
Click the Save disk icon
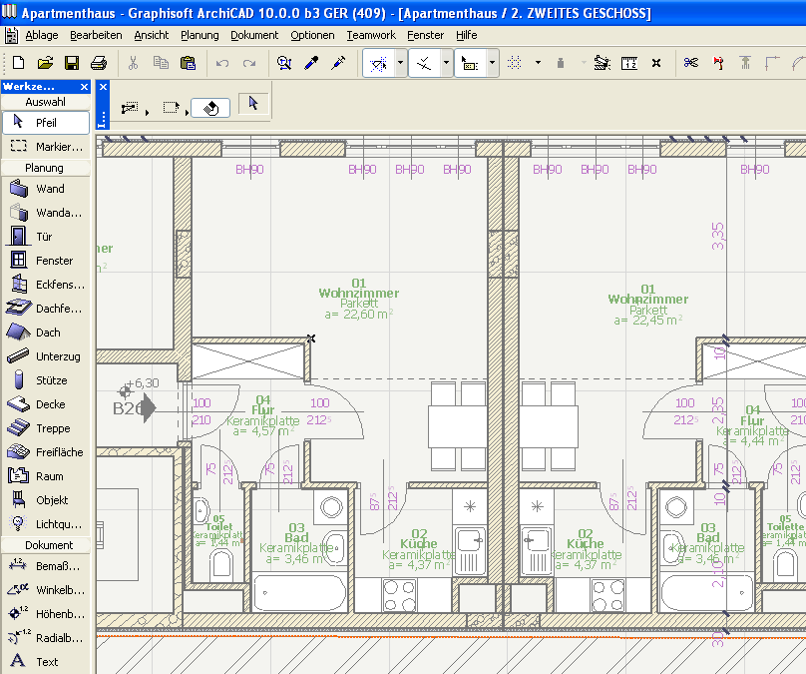[72, 63]
